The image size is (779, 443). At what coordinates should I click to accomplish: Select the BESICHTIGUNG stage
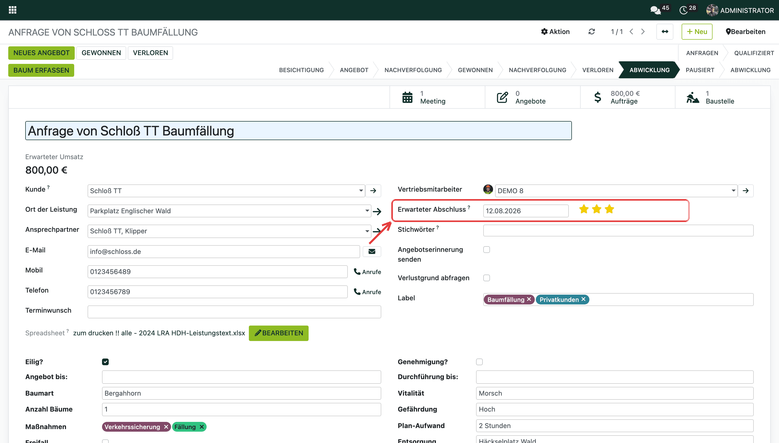[301, 70]
